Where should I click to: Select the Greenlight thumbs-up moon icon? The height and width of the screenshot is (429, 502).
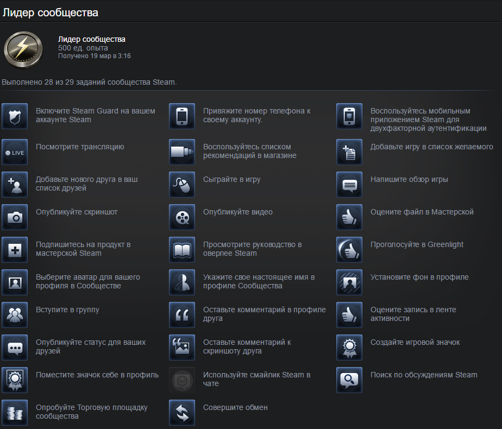pyautogui.click(x=349, y=250)
